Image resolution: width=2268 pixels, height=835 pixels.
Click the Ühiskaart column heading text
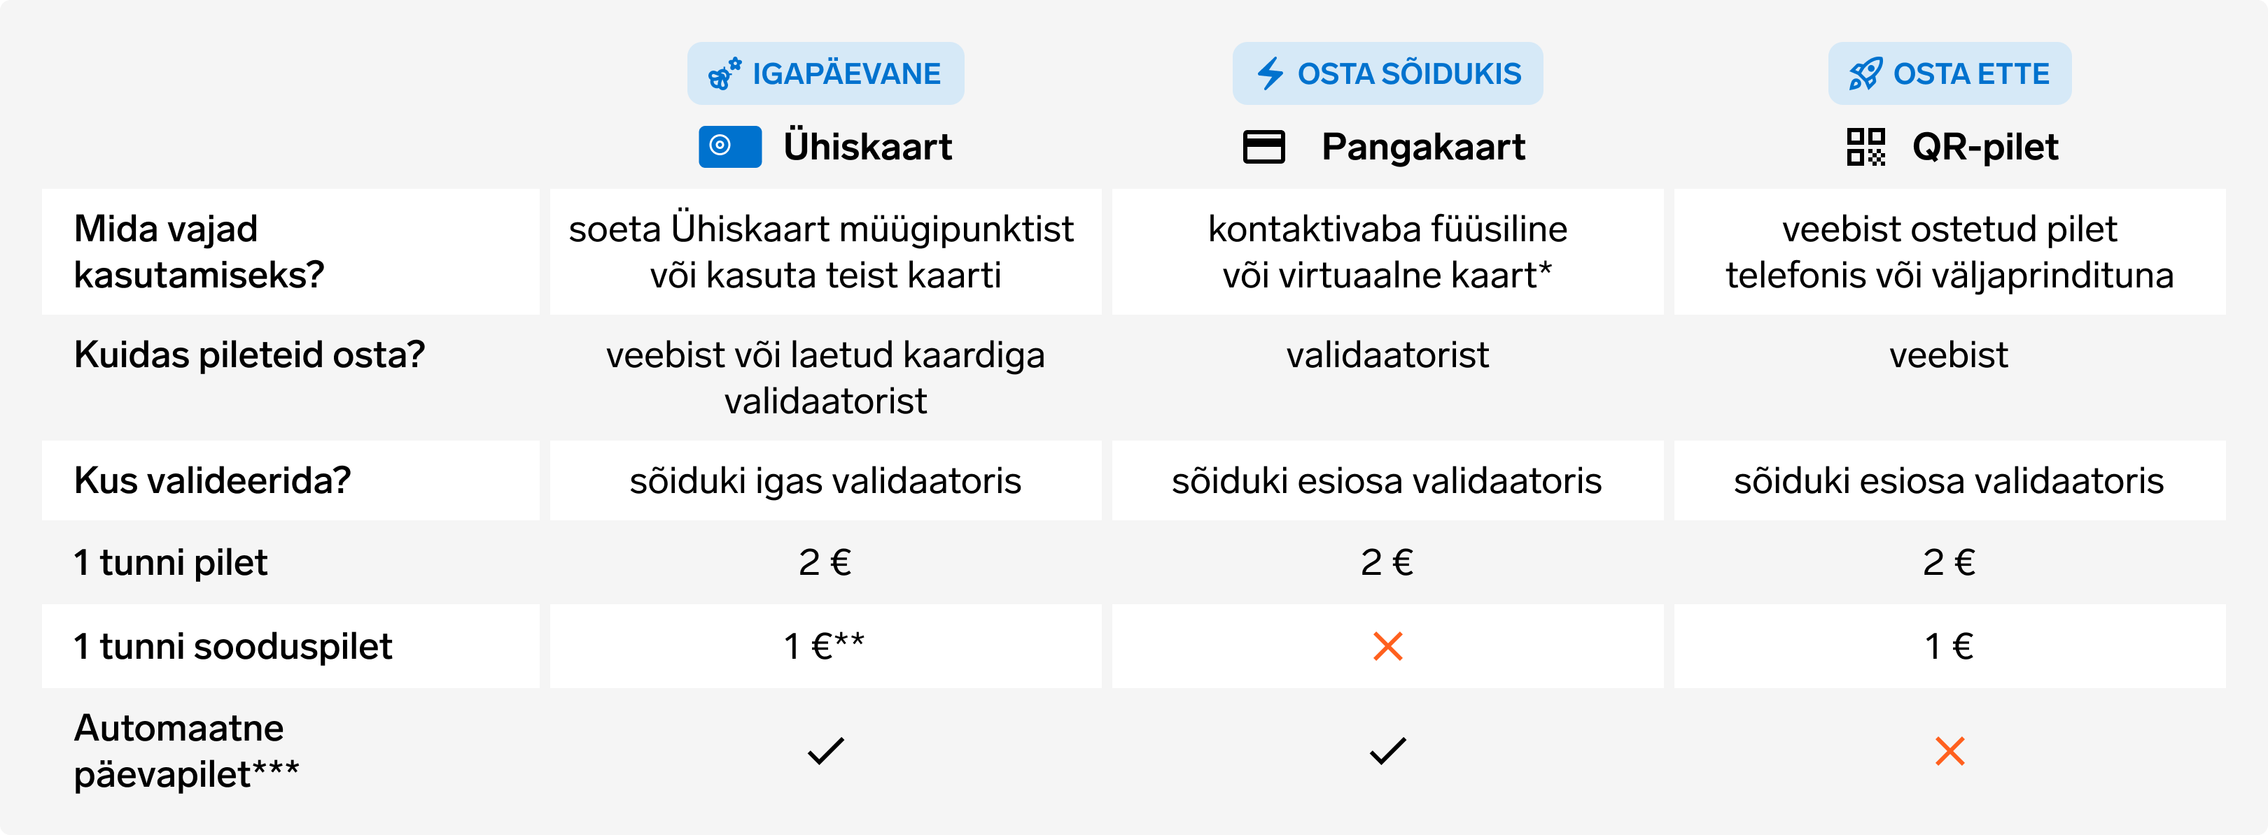[867, 147]
